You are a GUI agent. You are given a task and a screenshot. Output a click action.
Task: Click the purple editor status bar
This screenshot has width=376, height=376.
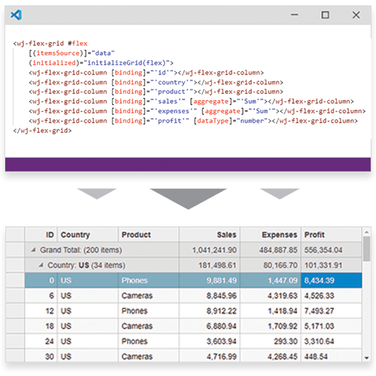point(188,165)
